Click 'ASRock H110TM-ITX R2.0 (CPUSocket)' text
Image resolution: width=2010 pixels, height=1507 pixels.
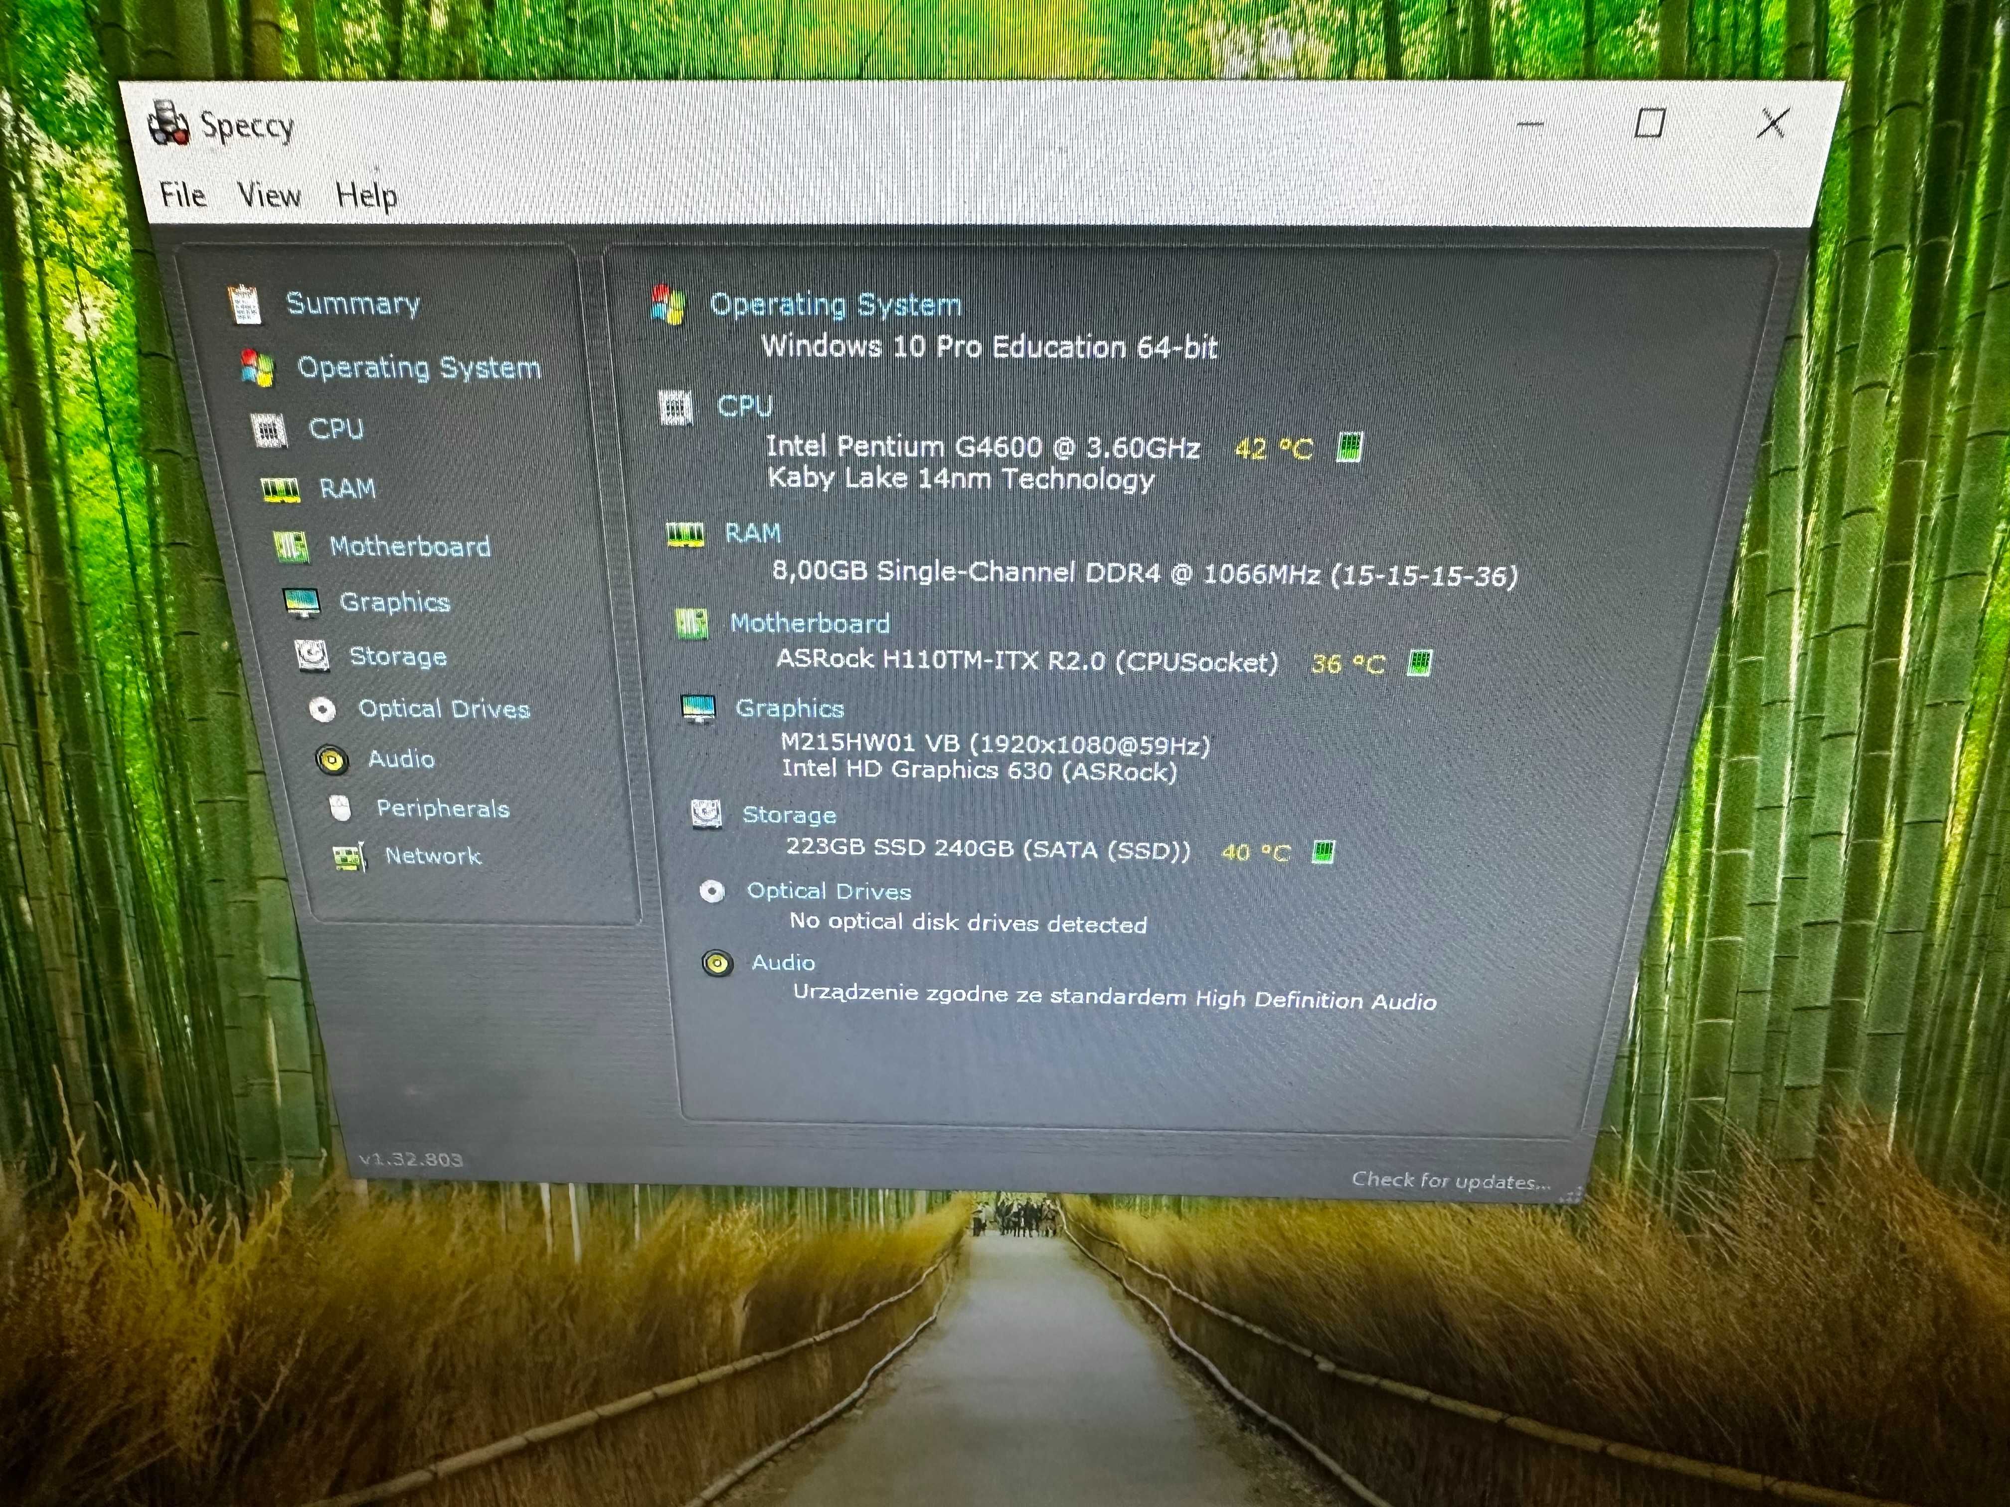click(1028, 660)
